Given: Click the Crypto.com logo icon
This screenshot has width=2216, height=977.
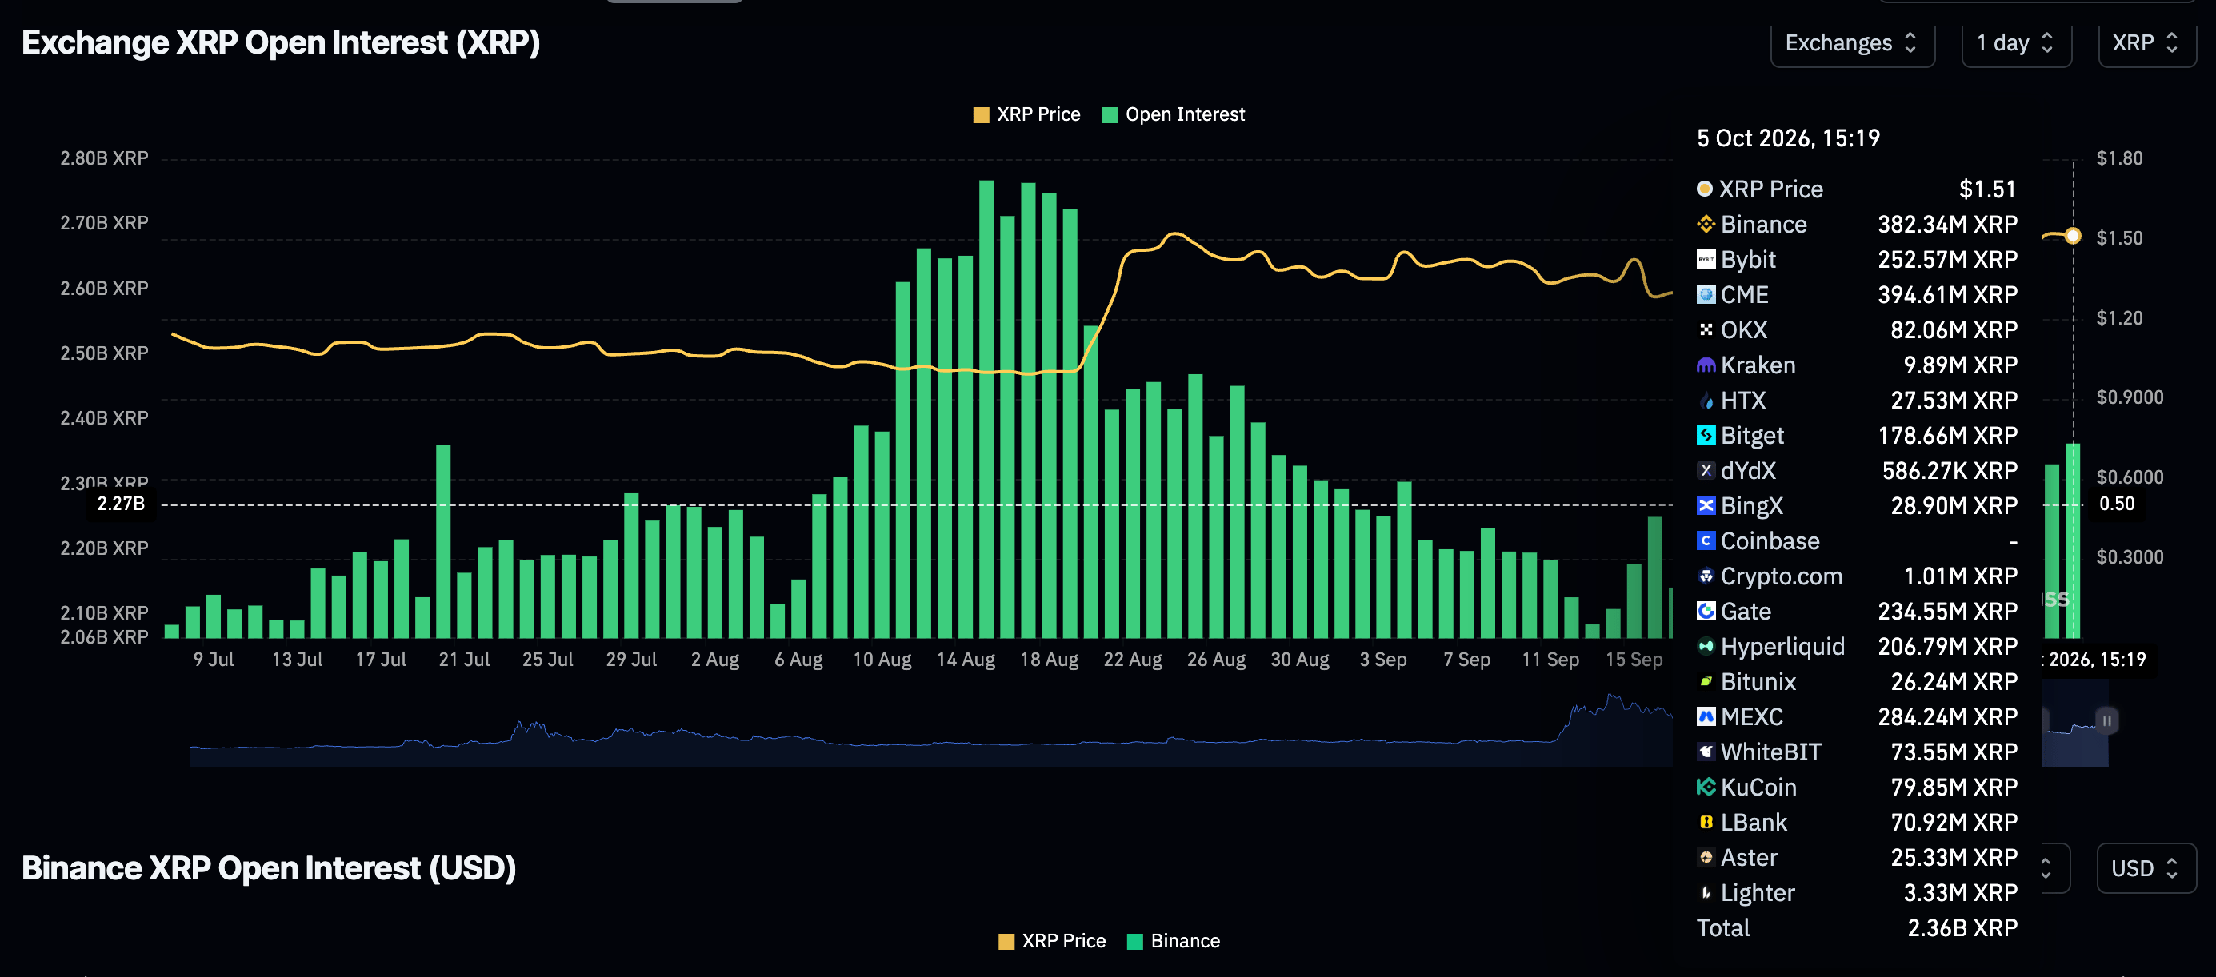Looking at the screenshot, I should coord(1705,576).
